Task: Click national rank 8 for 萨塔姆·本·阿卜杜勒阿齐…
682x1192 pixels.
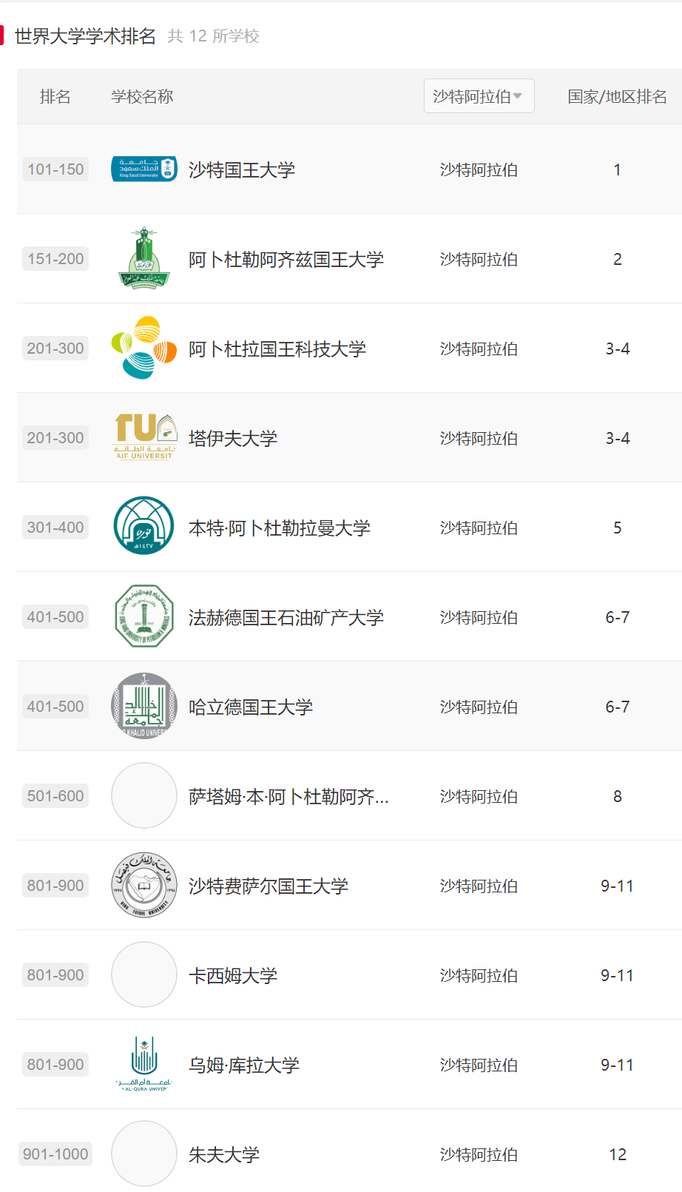Action: click(618, 796)
